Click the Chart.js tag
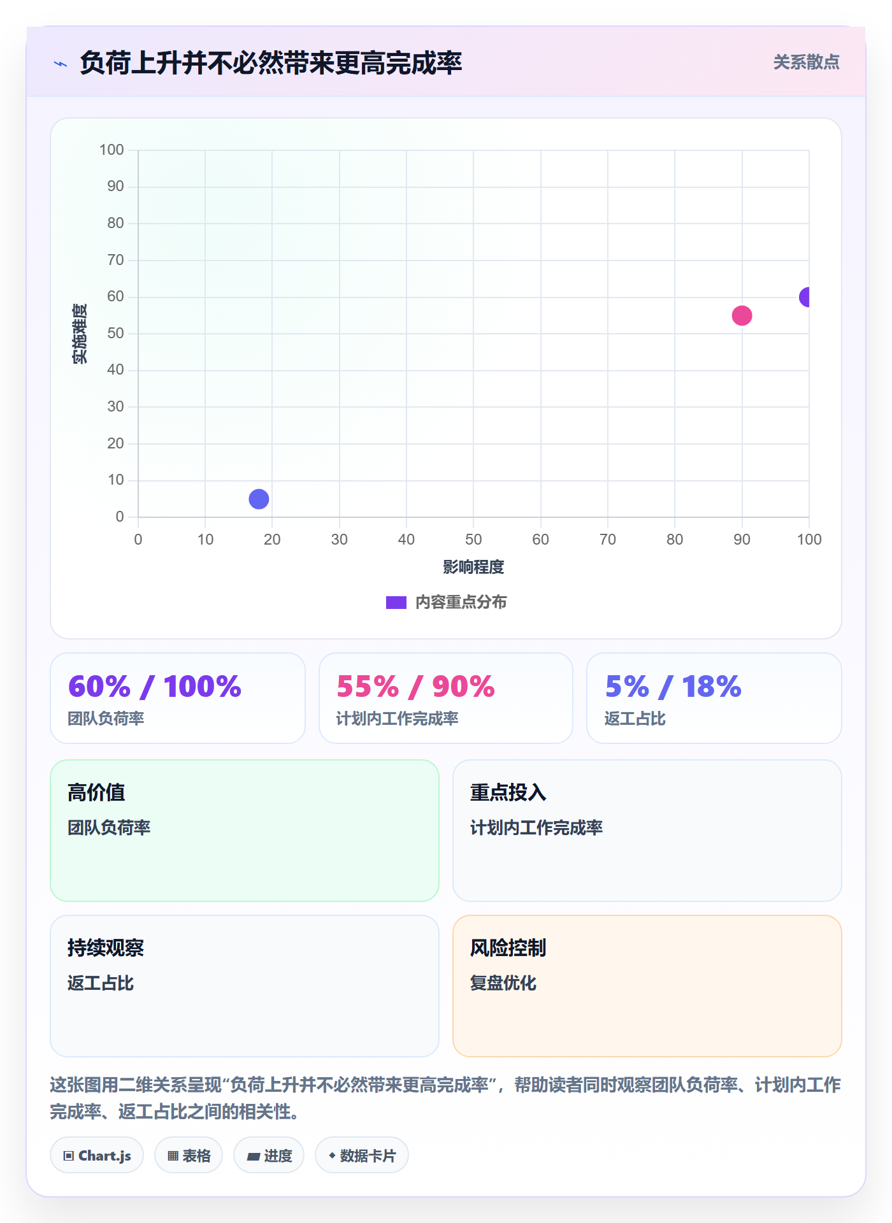 (97, 1155)
